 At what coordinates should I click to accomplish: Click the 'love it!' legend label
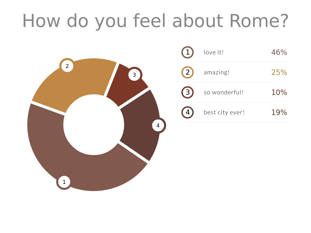[214, 52]
